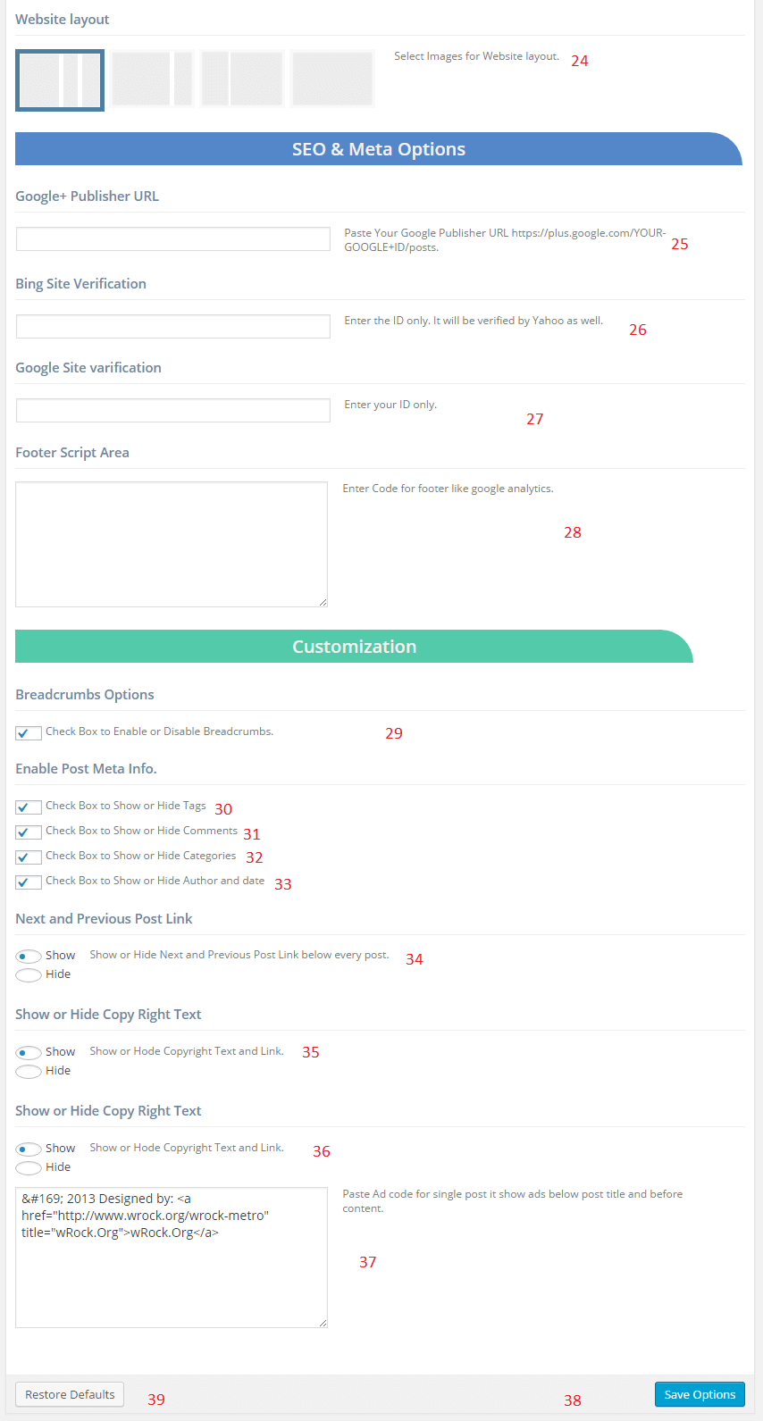Viewport: 763px width, 1421px height.
Task: Click the Google+ Publisher URL input field
Action: click(173, 238)
